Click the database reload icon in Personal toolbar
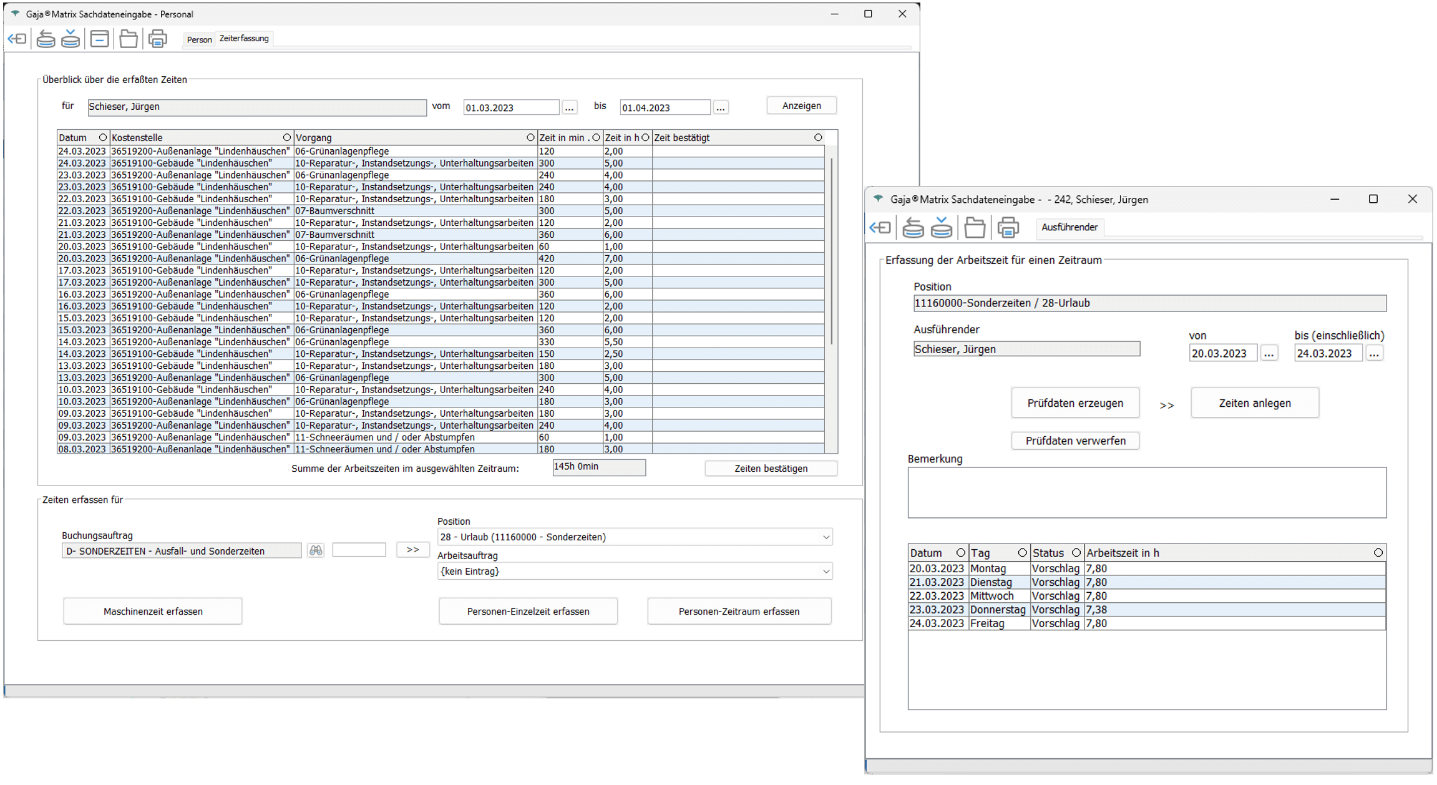Screen dimensions: 1437x785 click(46, 39)
